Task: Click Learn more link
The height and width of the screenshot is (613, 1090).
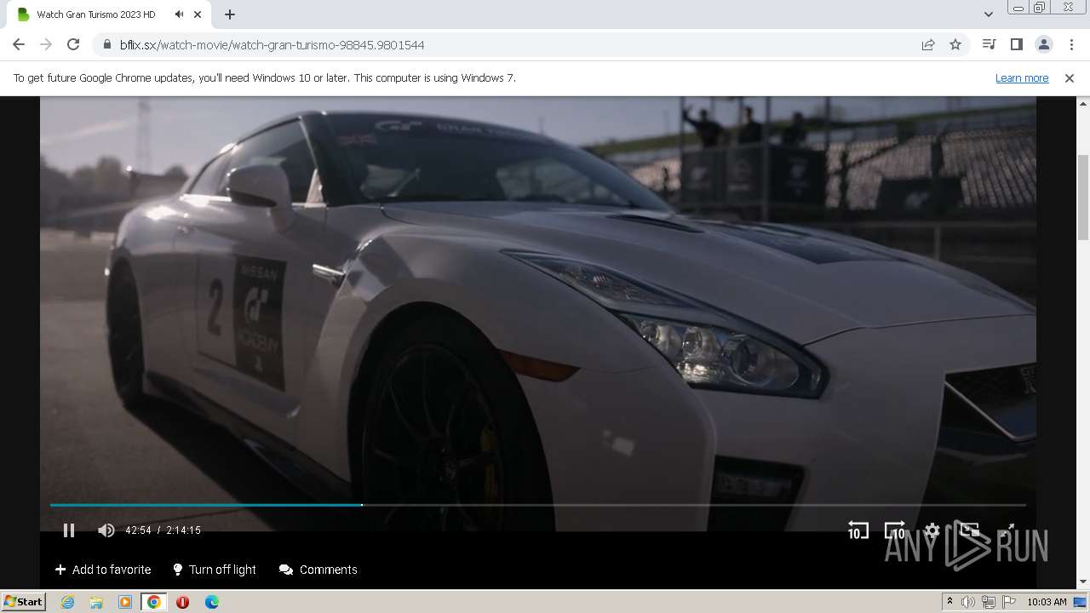Action: point(1022,77)
